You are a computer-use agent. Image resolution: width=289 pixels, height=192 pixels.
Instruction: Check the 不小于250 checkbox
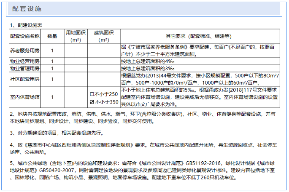point(92,93)
